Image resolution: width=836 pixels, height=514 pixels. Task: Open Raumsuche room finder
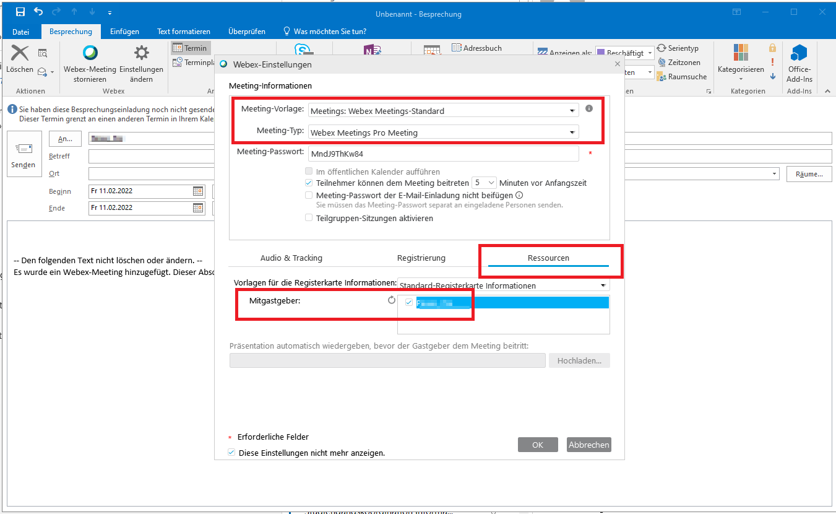coord(682,77)
